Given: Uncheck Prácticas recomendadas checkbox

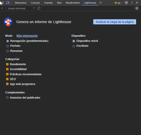Looking at the screenshot, I should [7, 74].
